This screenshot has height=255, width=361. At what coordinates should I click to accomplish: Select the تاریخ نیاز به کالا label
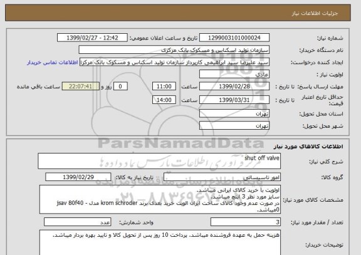(135, 177)
